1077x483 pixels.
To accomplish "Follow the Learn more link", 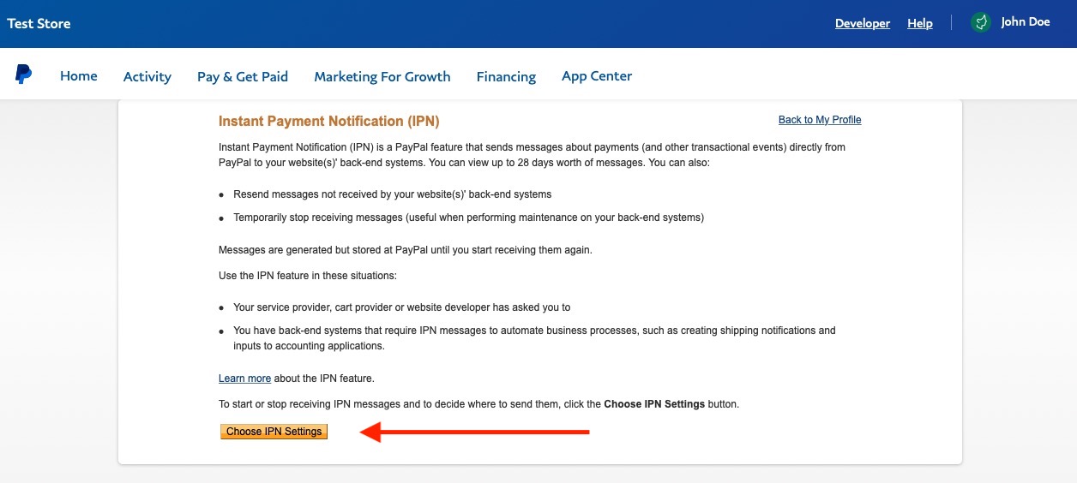I will click(245, 379).
